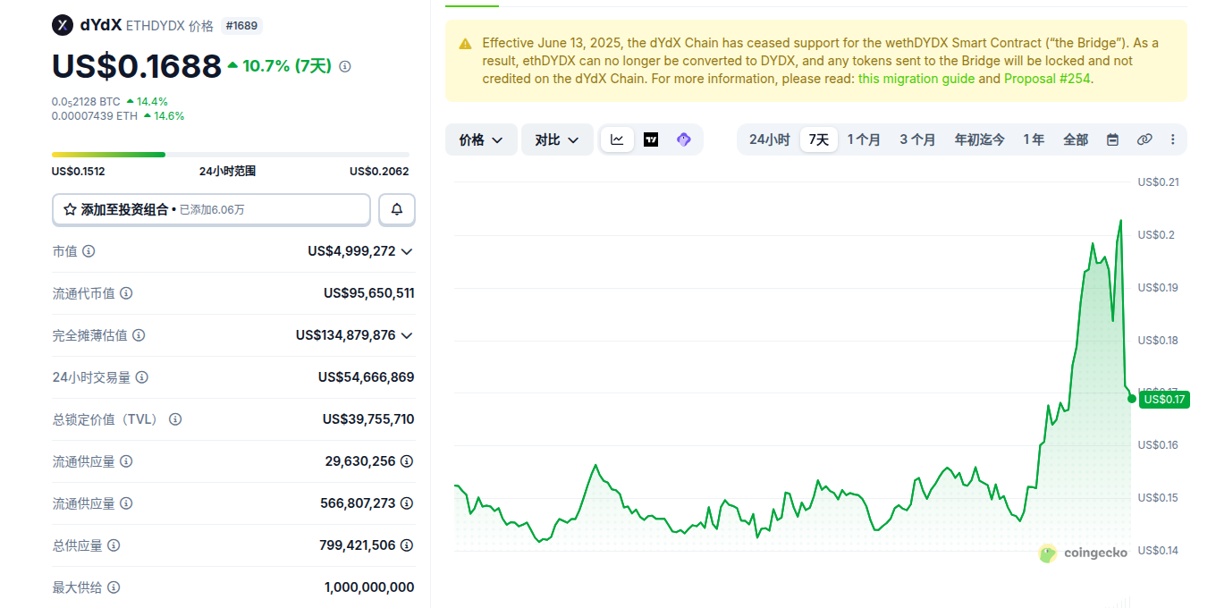
Task: Click the 0.00007439 ETH price text
Action: tap(95, 115)
